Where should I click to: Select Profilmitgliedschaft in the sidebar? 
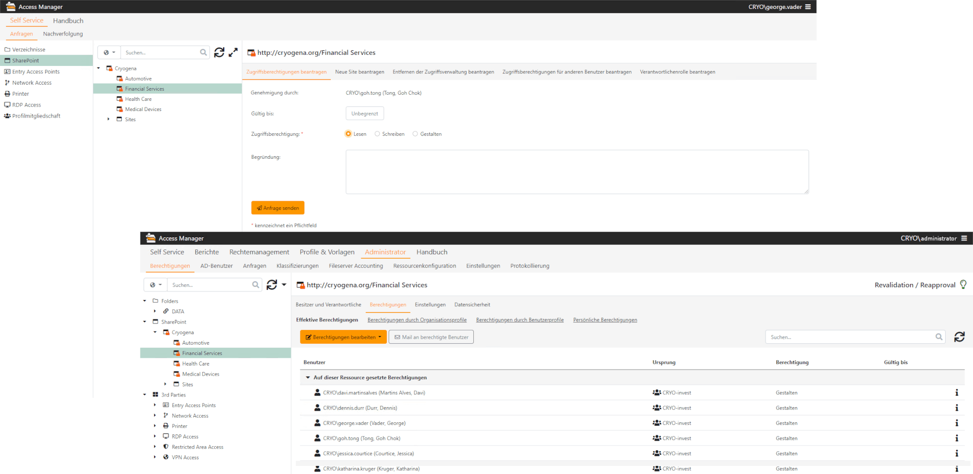pos(35,116)
